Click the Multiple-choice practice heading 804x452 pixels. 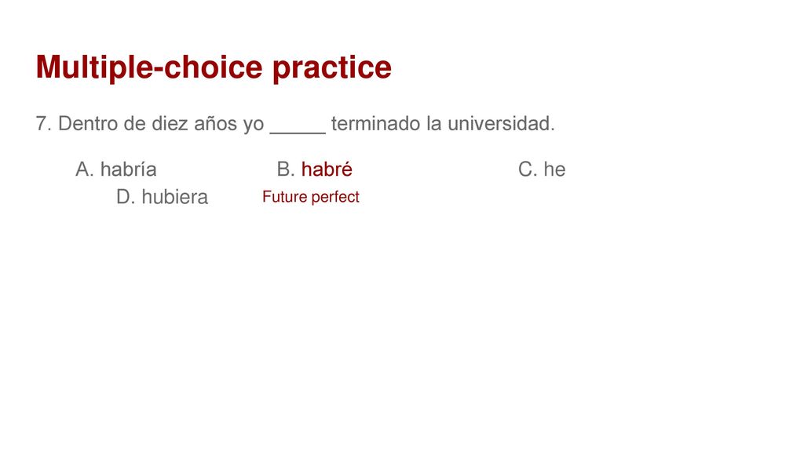pos(214,67)
